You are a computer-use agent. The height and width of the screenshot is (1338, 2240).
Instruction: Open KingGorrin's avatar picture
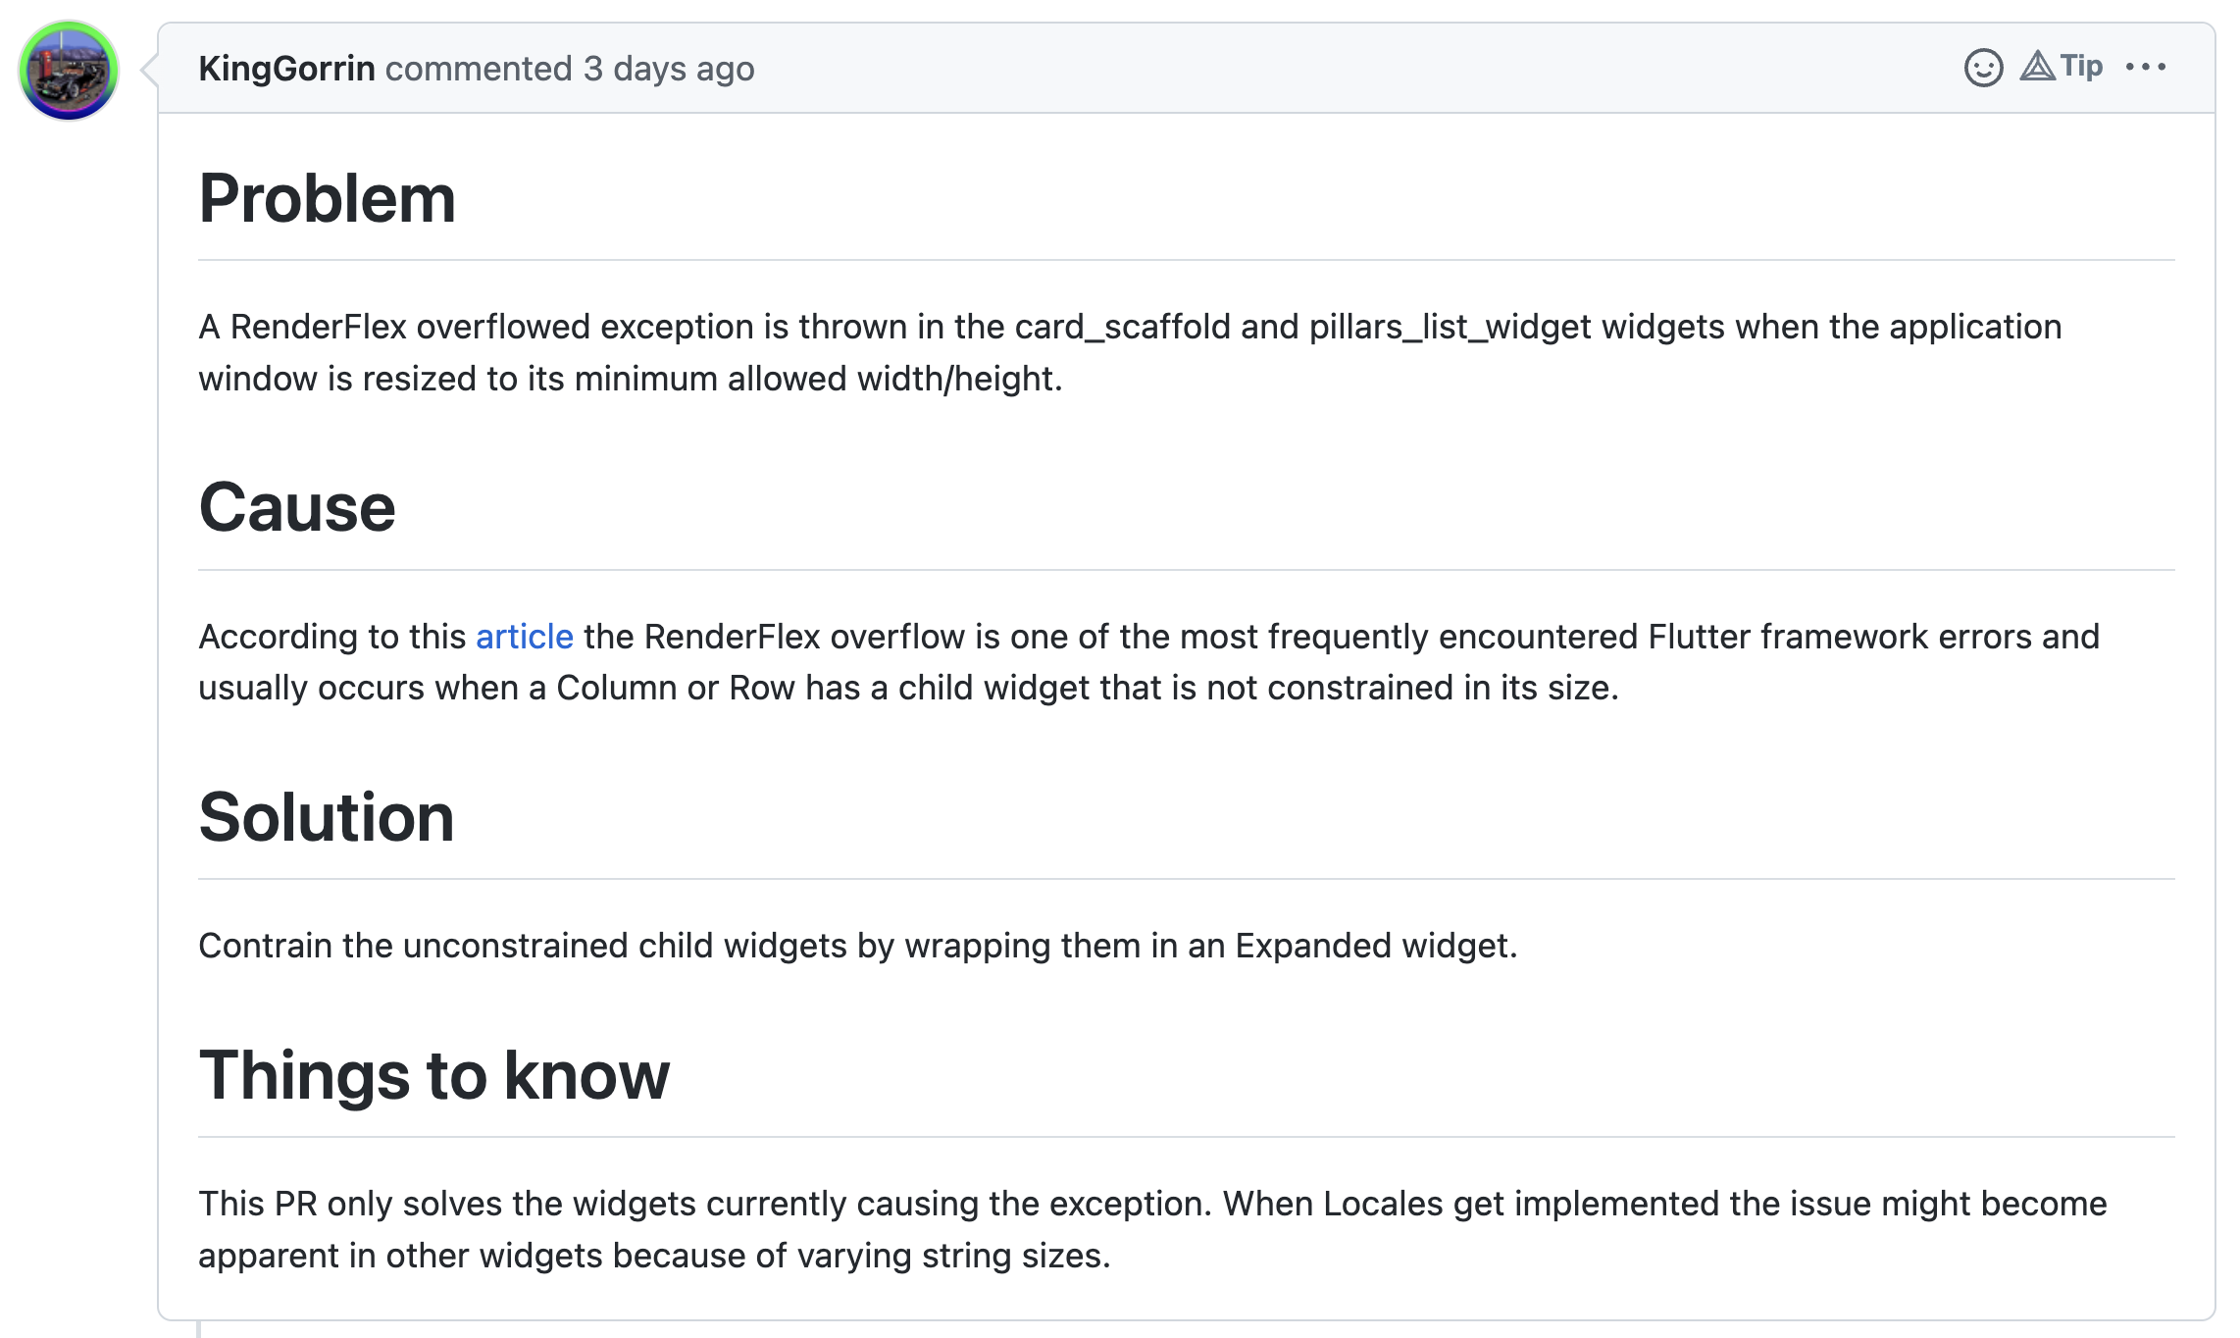(69, 71)
